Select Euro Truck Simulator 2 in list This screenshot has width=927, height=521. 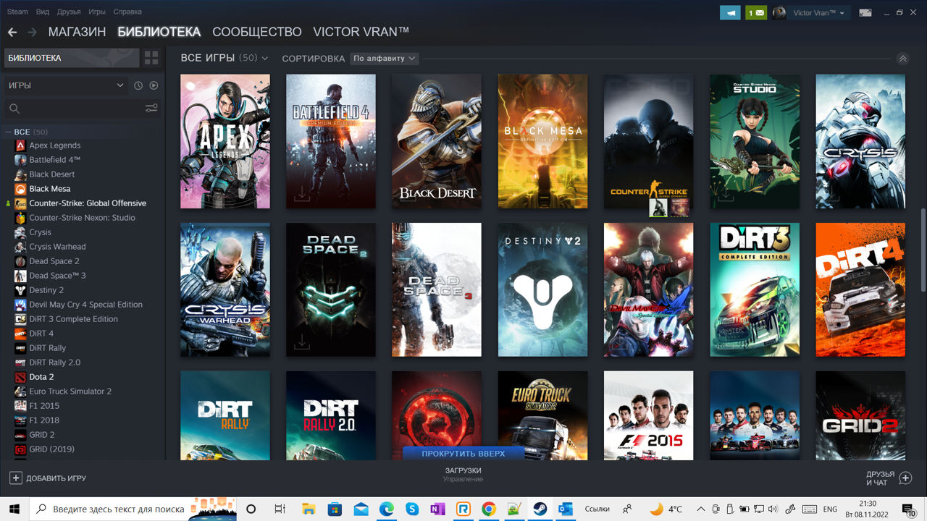70,391
